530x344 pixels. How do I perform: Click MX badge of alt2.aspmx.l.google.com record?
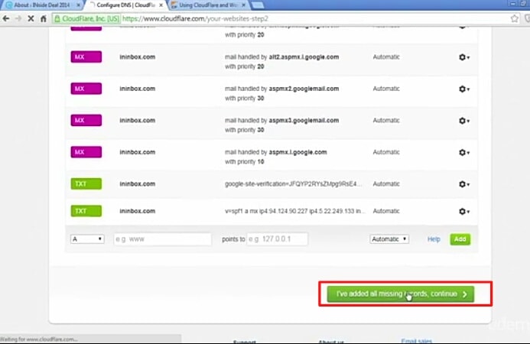point(86,57)
